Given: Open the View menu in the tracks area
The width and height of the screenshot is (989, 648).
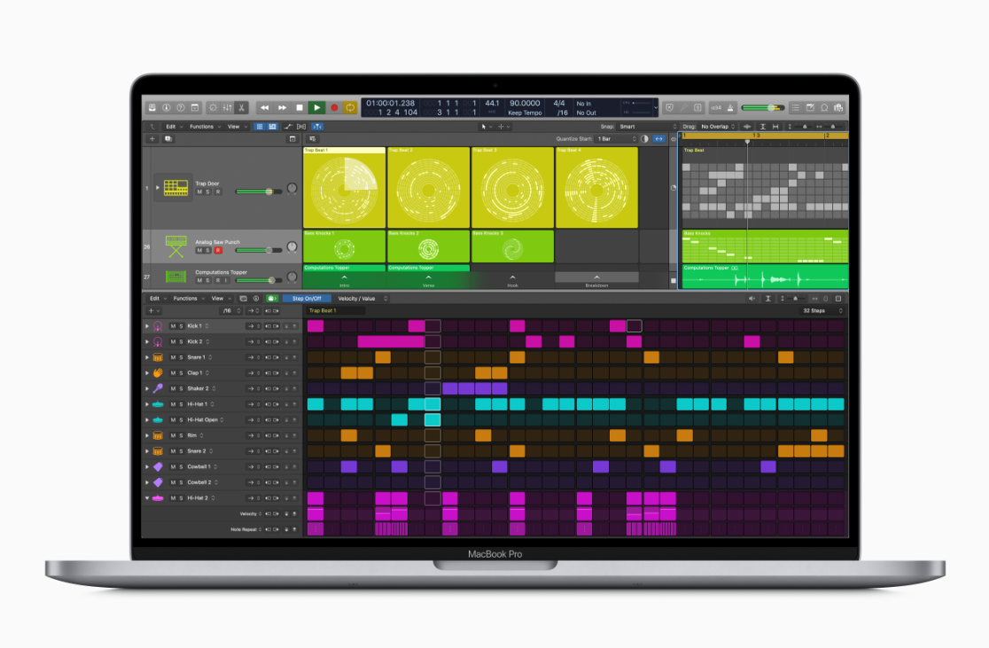Looking at the screenshot, I should (x=238, y=126).
